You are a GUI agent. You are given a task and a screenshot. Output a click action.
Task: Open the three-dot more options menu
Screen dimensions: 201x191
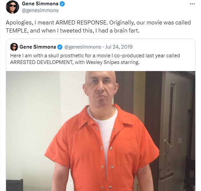tap(192, 4)
